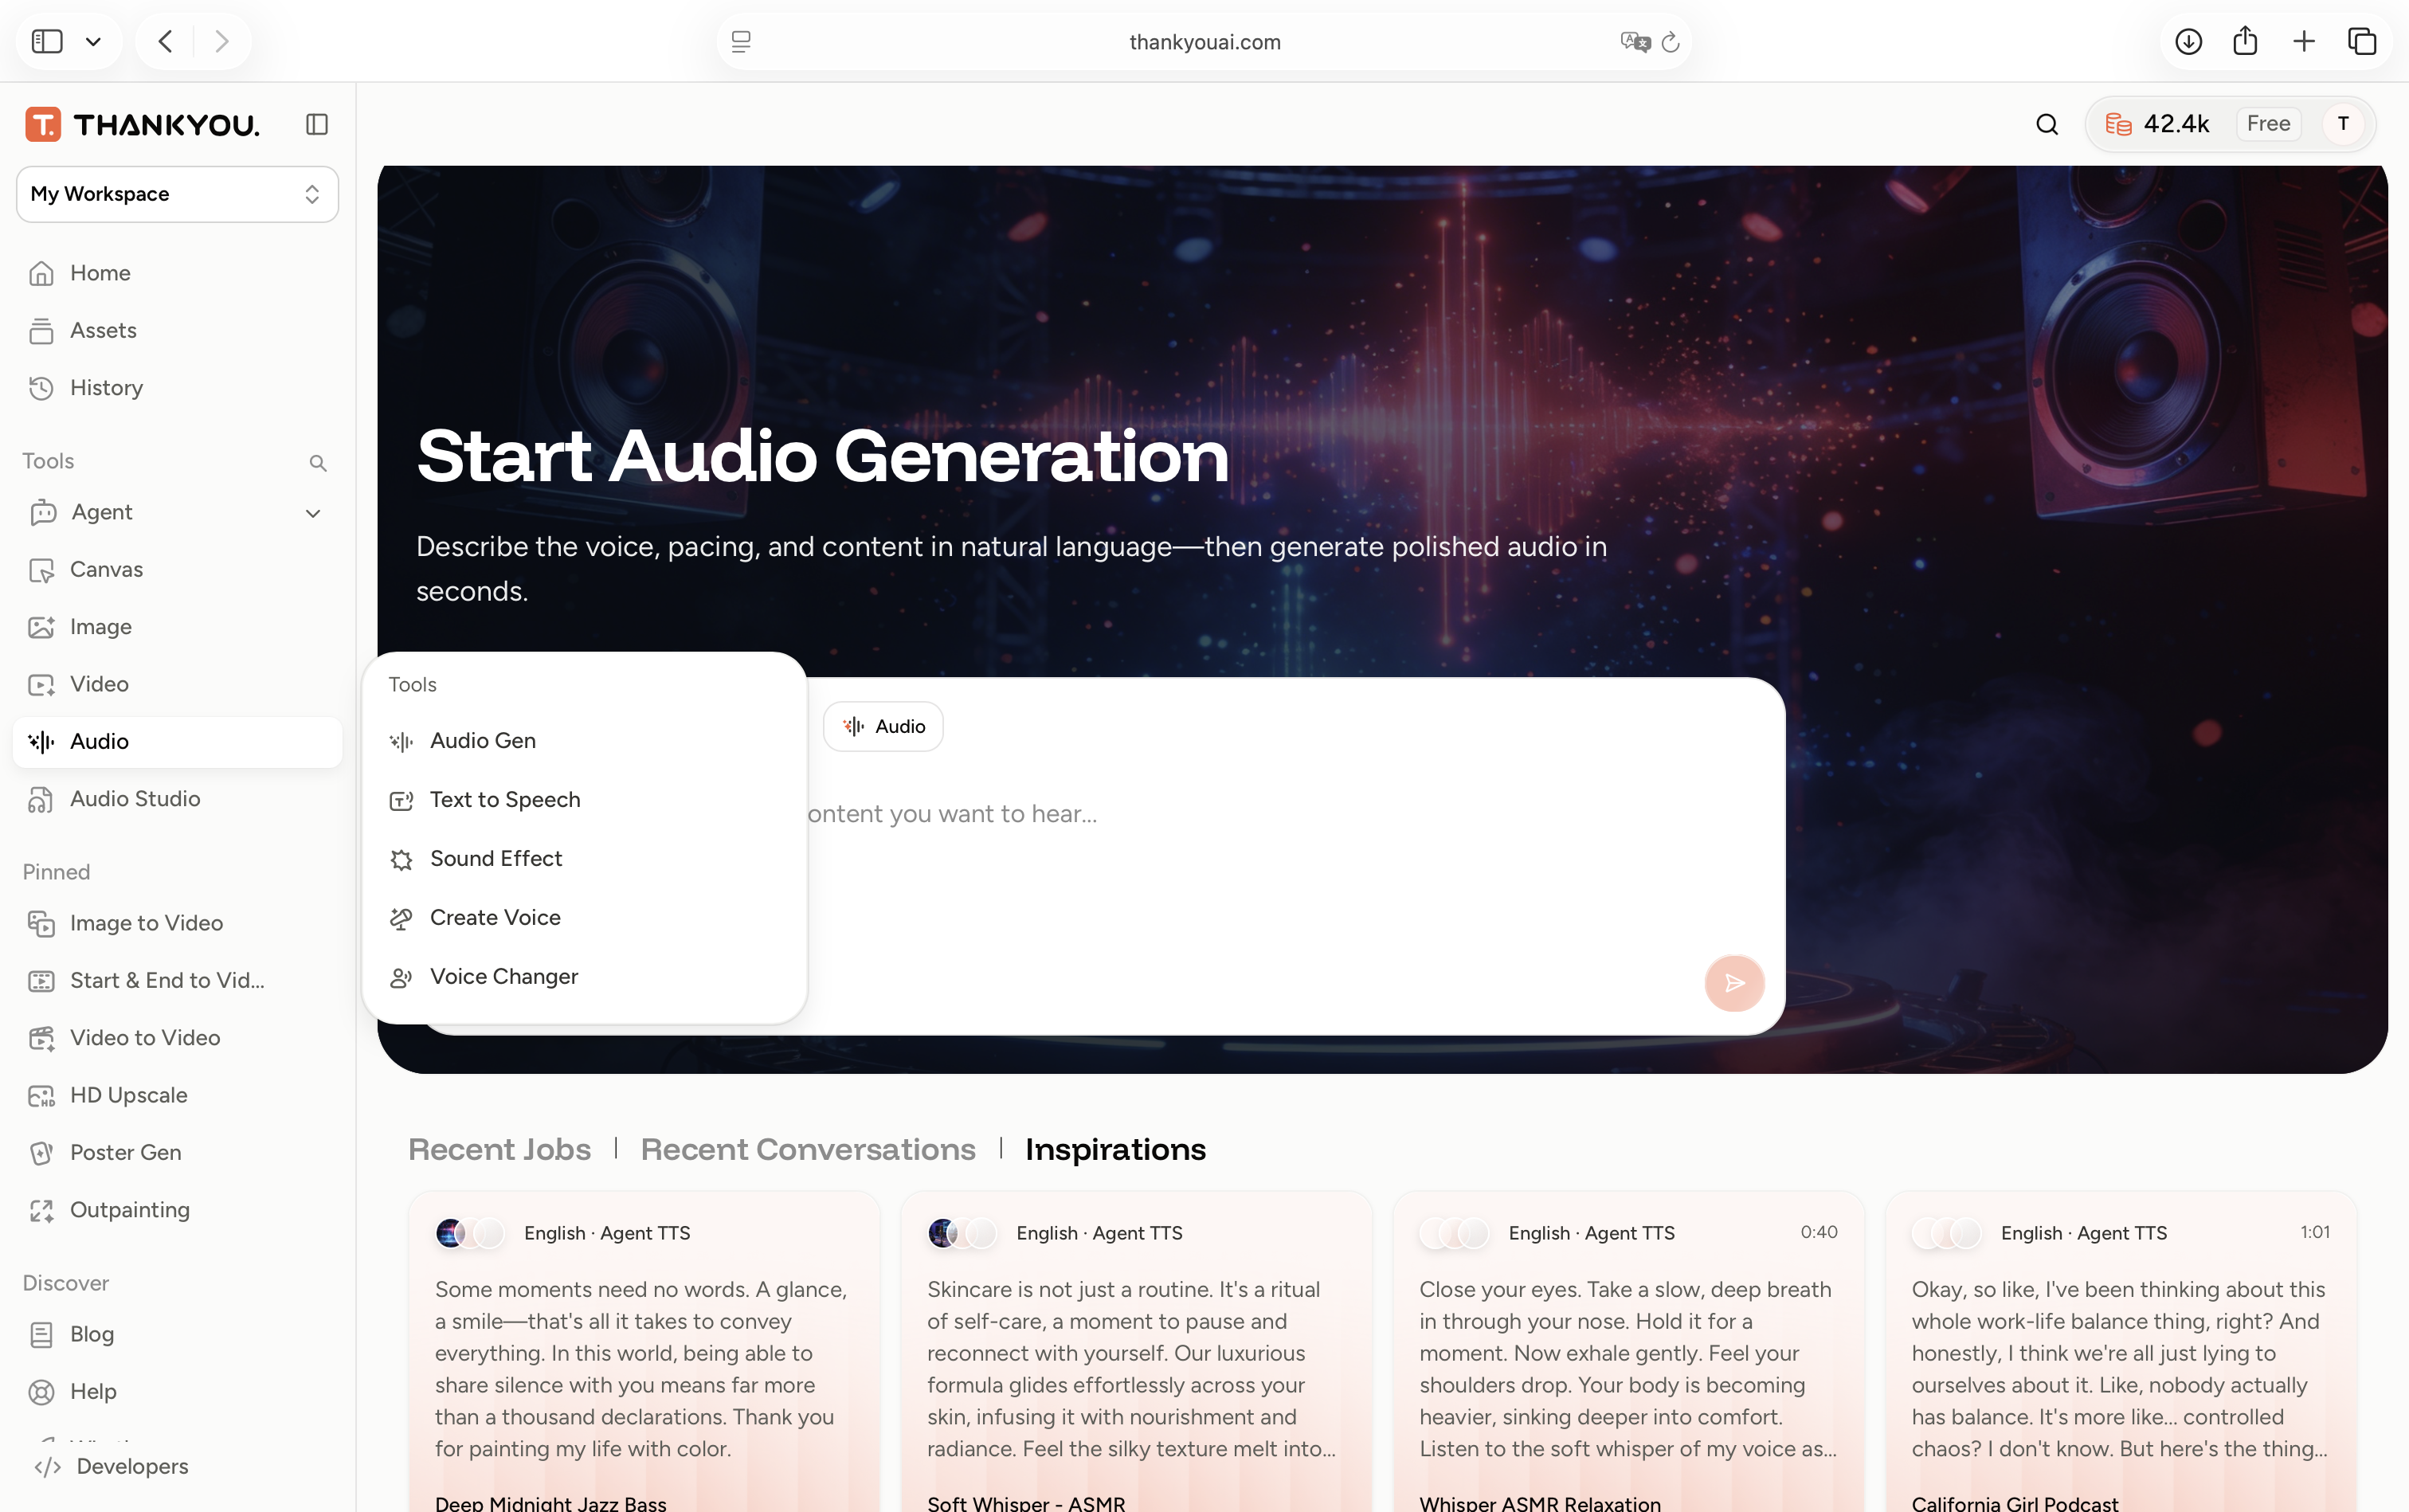Go to Home in the sidebar
Image resolution: width=2409 pixels, height=1512 pixels.
pyautogui.click(x=177, y=273)
